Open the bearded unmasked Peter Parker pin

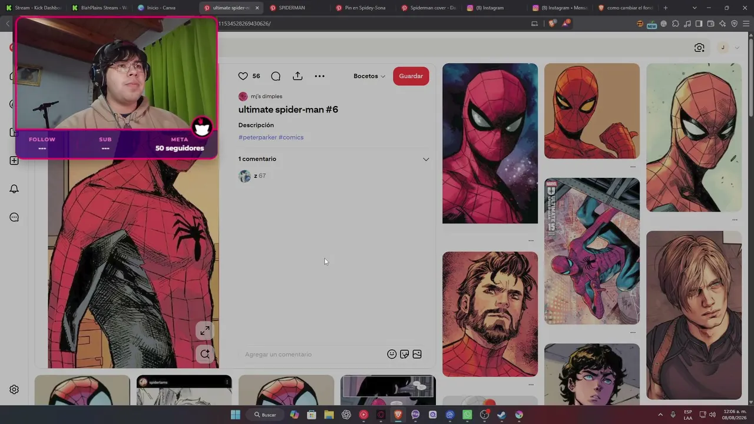coord(490,314)
